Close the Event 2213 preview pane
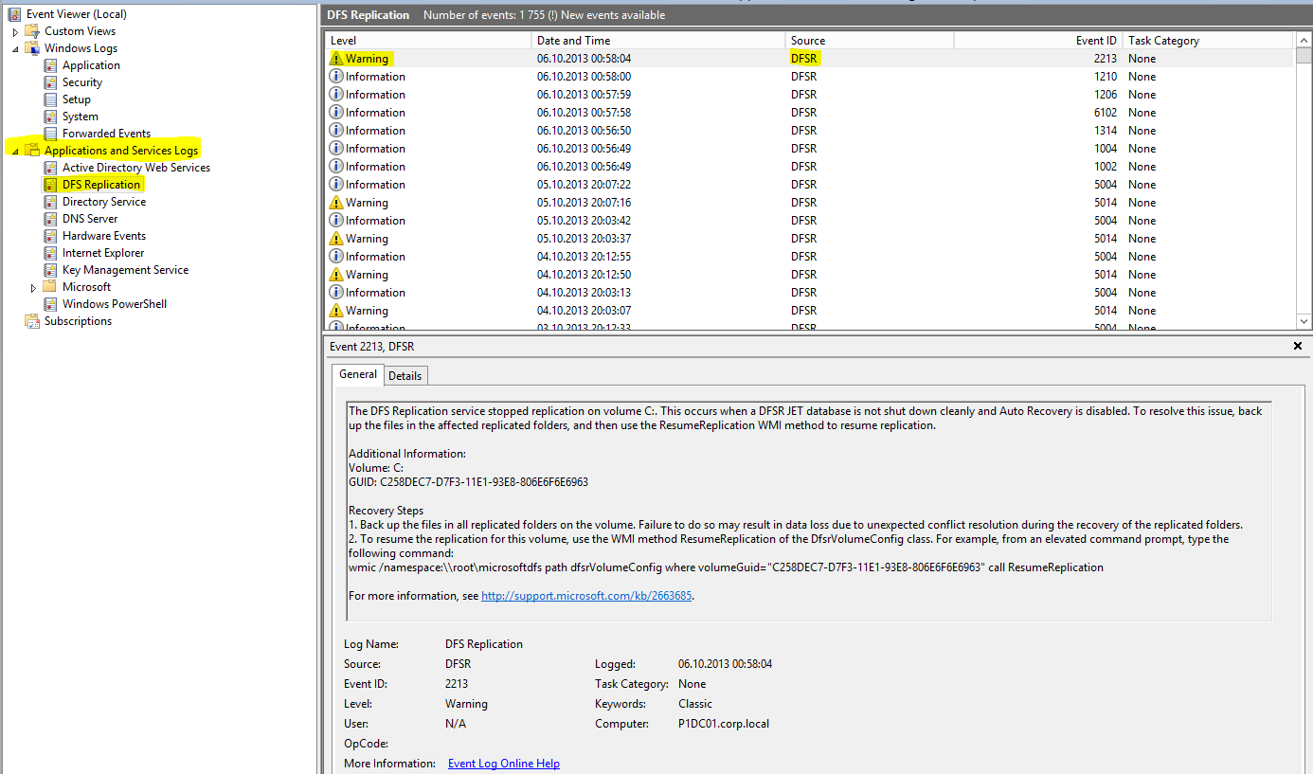This screenshot has width=1313, height=774. point(1298,347)
